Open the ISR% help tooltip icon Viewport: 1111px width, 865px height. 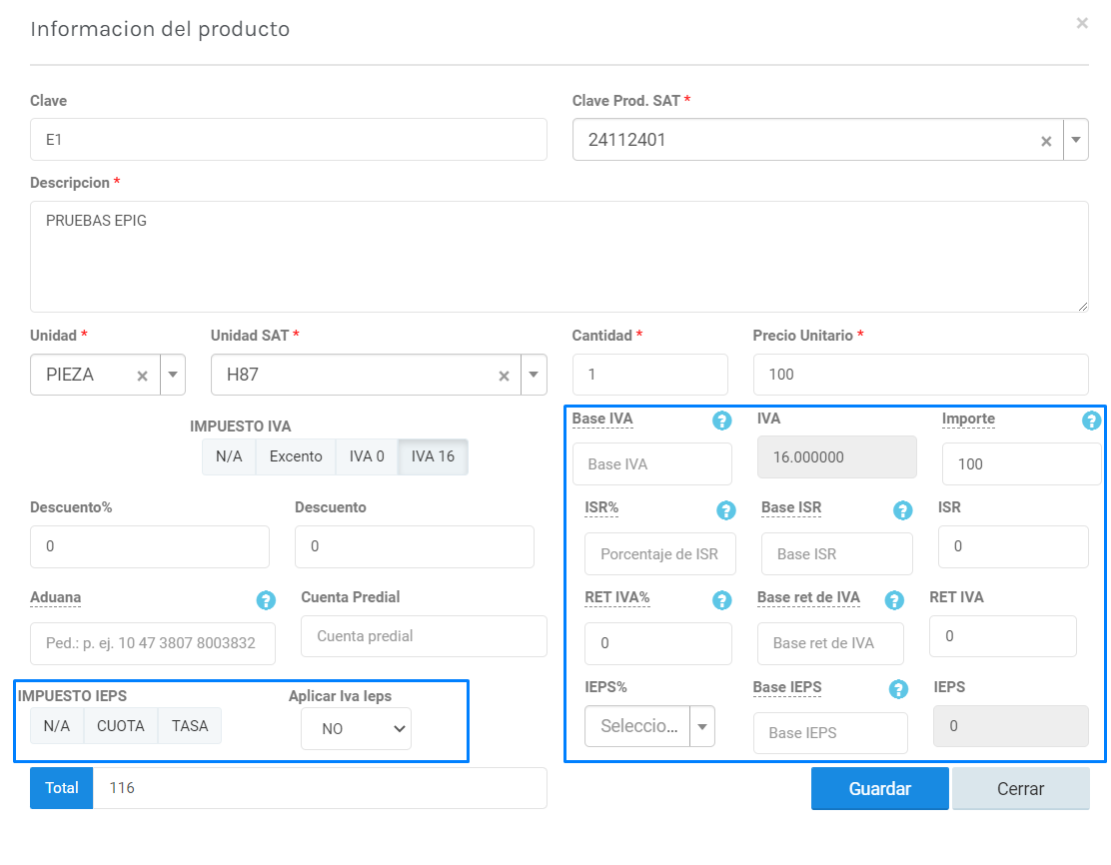click(726, 510)
